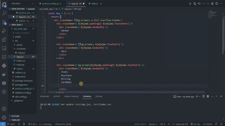Switch to the style.js editor tab
The image size is (225, 126).
[x=95, y=4]
